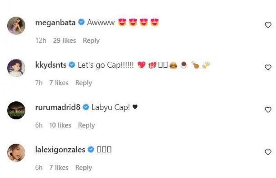Click meganbata's verified badge
The image size is (276, 178).
tap(81, 22)
